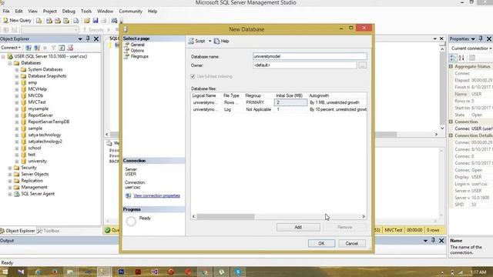The width and height of the screenshot is (493, 277).
Task: Open Photoshop from the taskbar
Action: pyautogui.click(x=121, y=272)
